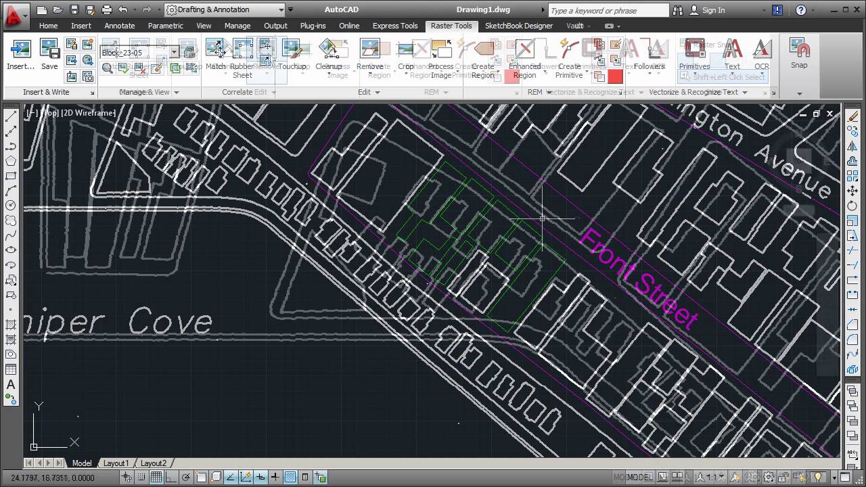Switch to the Layout1 tab

tap(116, 463)
